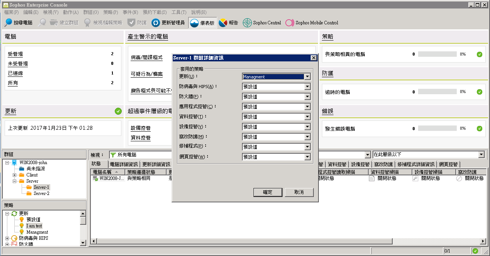This screenshot has width=490, height=256.
Task: Open the 工具 menu
Action: point(178,12)
